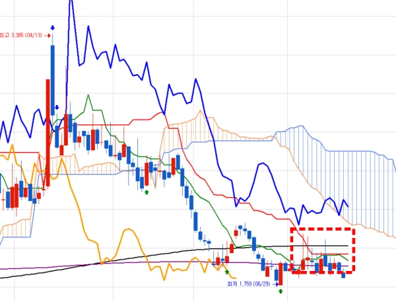The width and height of the screenshot is (396, 302).
Task: Click the tall red candlestick left of the highest candle
Action: pyautogui.click(x=48, y=133)
